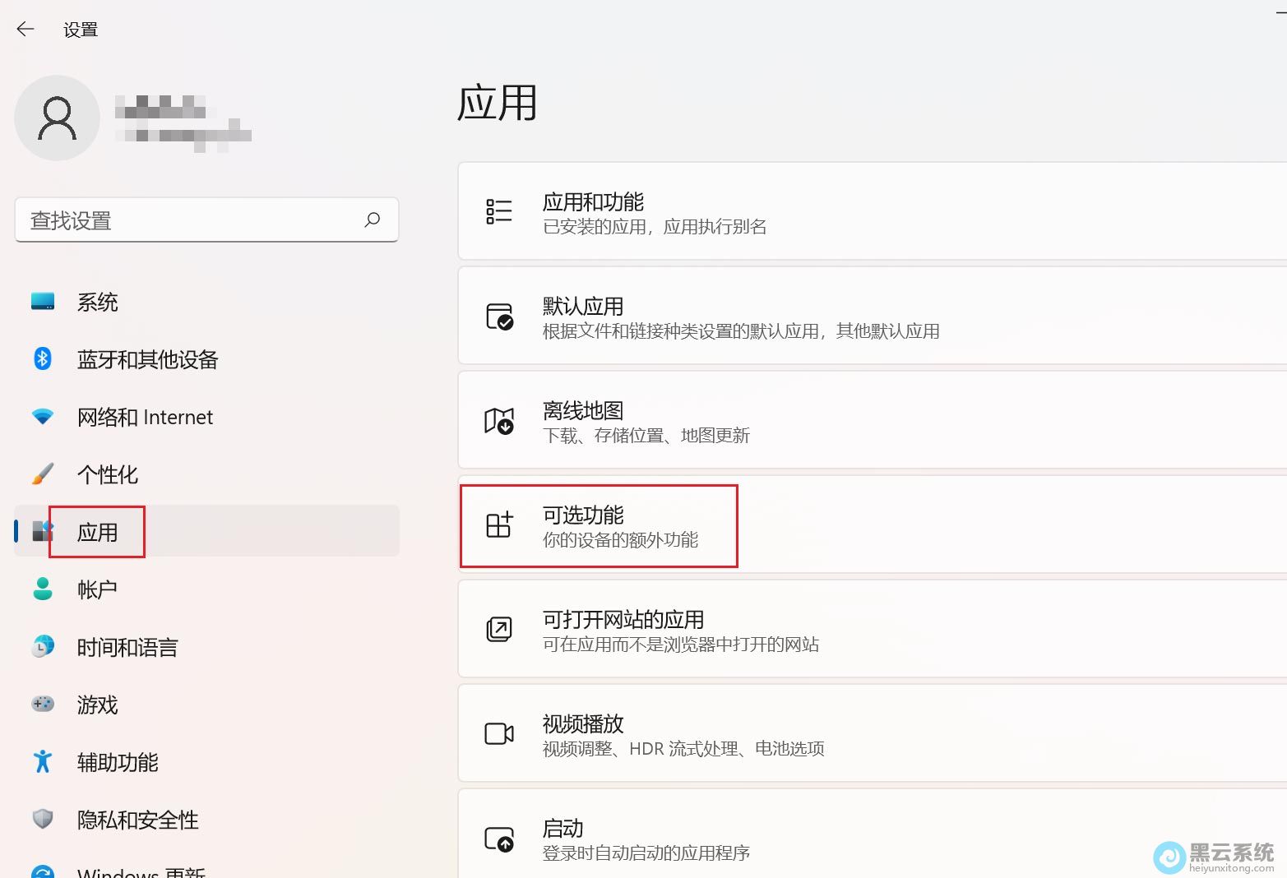Select the paintbrush icon for 个性化
This screenshot has width=1287, height=878.
[41, 474]
